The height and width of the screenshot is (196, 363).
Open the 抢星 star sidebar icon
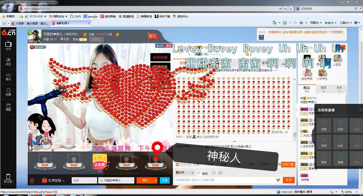[8, 92]
